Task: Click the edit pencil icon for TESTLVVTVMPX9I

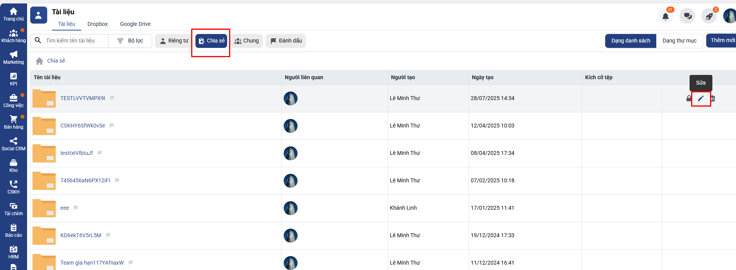Action: coord(700,98)
